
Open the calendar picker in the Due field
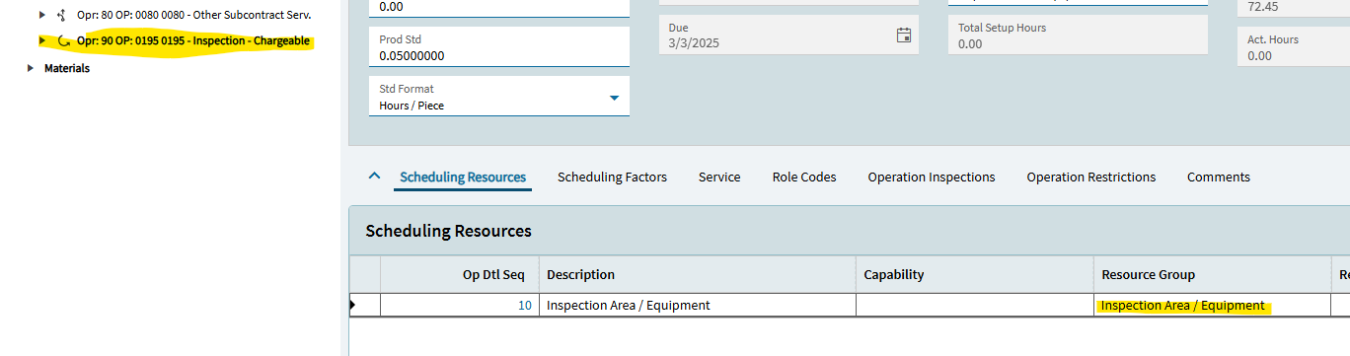[903, 36]
